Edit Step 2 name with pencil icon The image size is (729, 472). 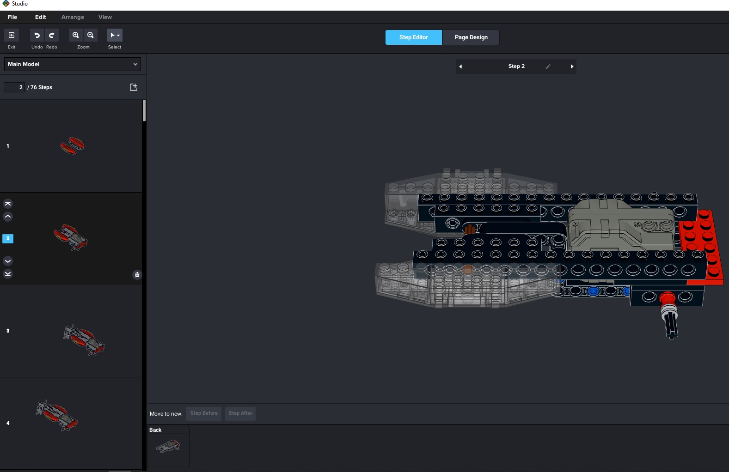pyautogui.click(x=548, y=67)
